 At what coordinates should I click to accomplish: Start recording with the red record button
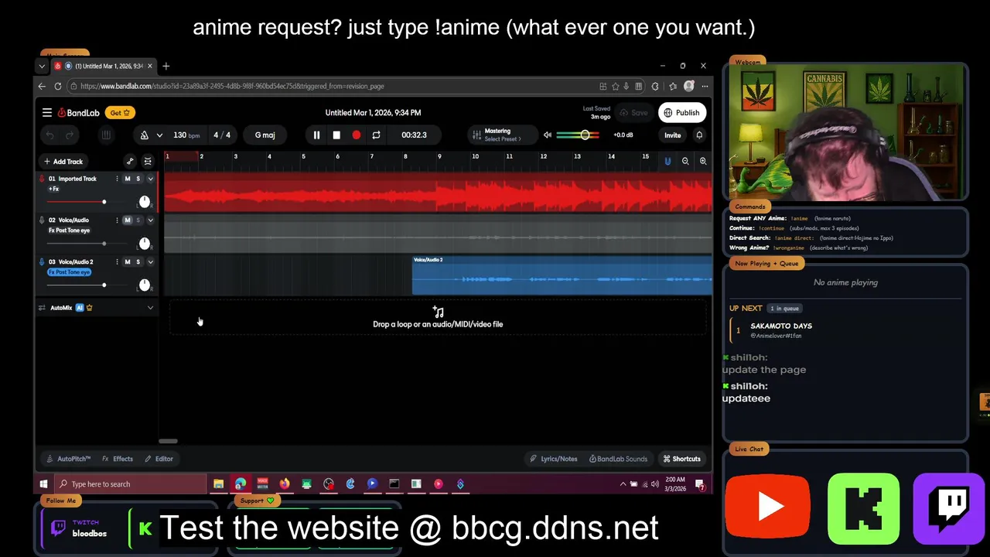click(356, 135)
